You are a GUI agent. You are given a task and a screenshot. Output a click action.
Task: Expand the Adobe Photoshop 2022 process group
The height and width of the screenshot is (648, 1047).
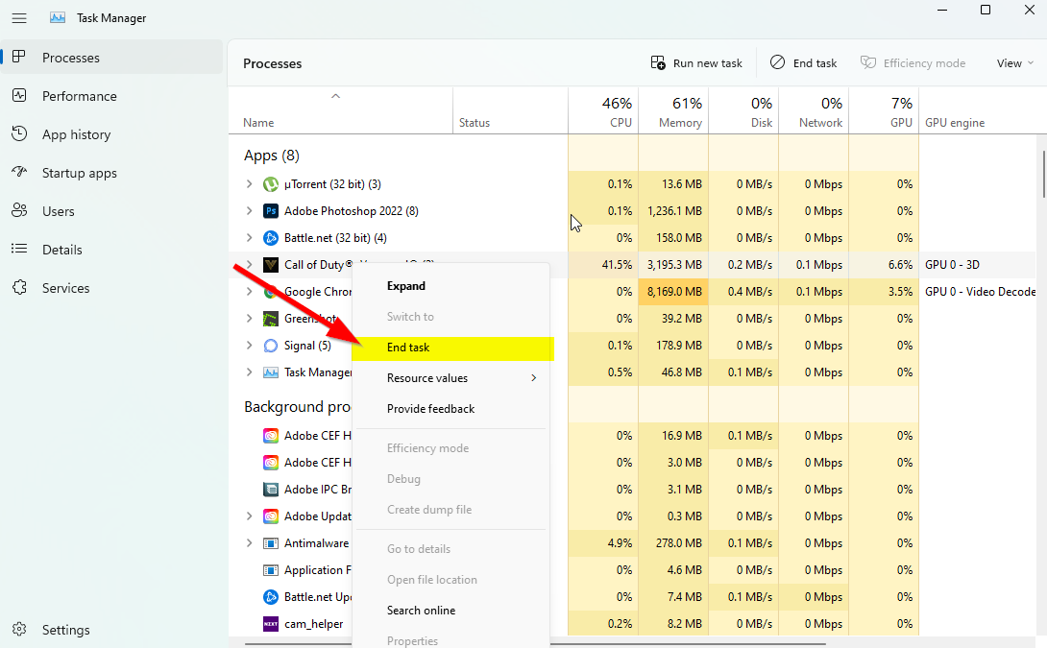[x=250, y=211]
